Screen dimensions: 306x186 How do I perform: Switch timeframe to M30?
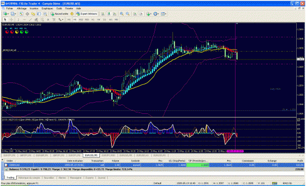87,20
